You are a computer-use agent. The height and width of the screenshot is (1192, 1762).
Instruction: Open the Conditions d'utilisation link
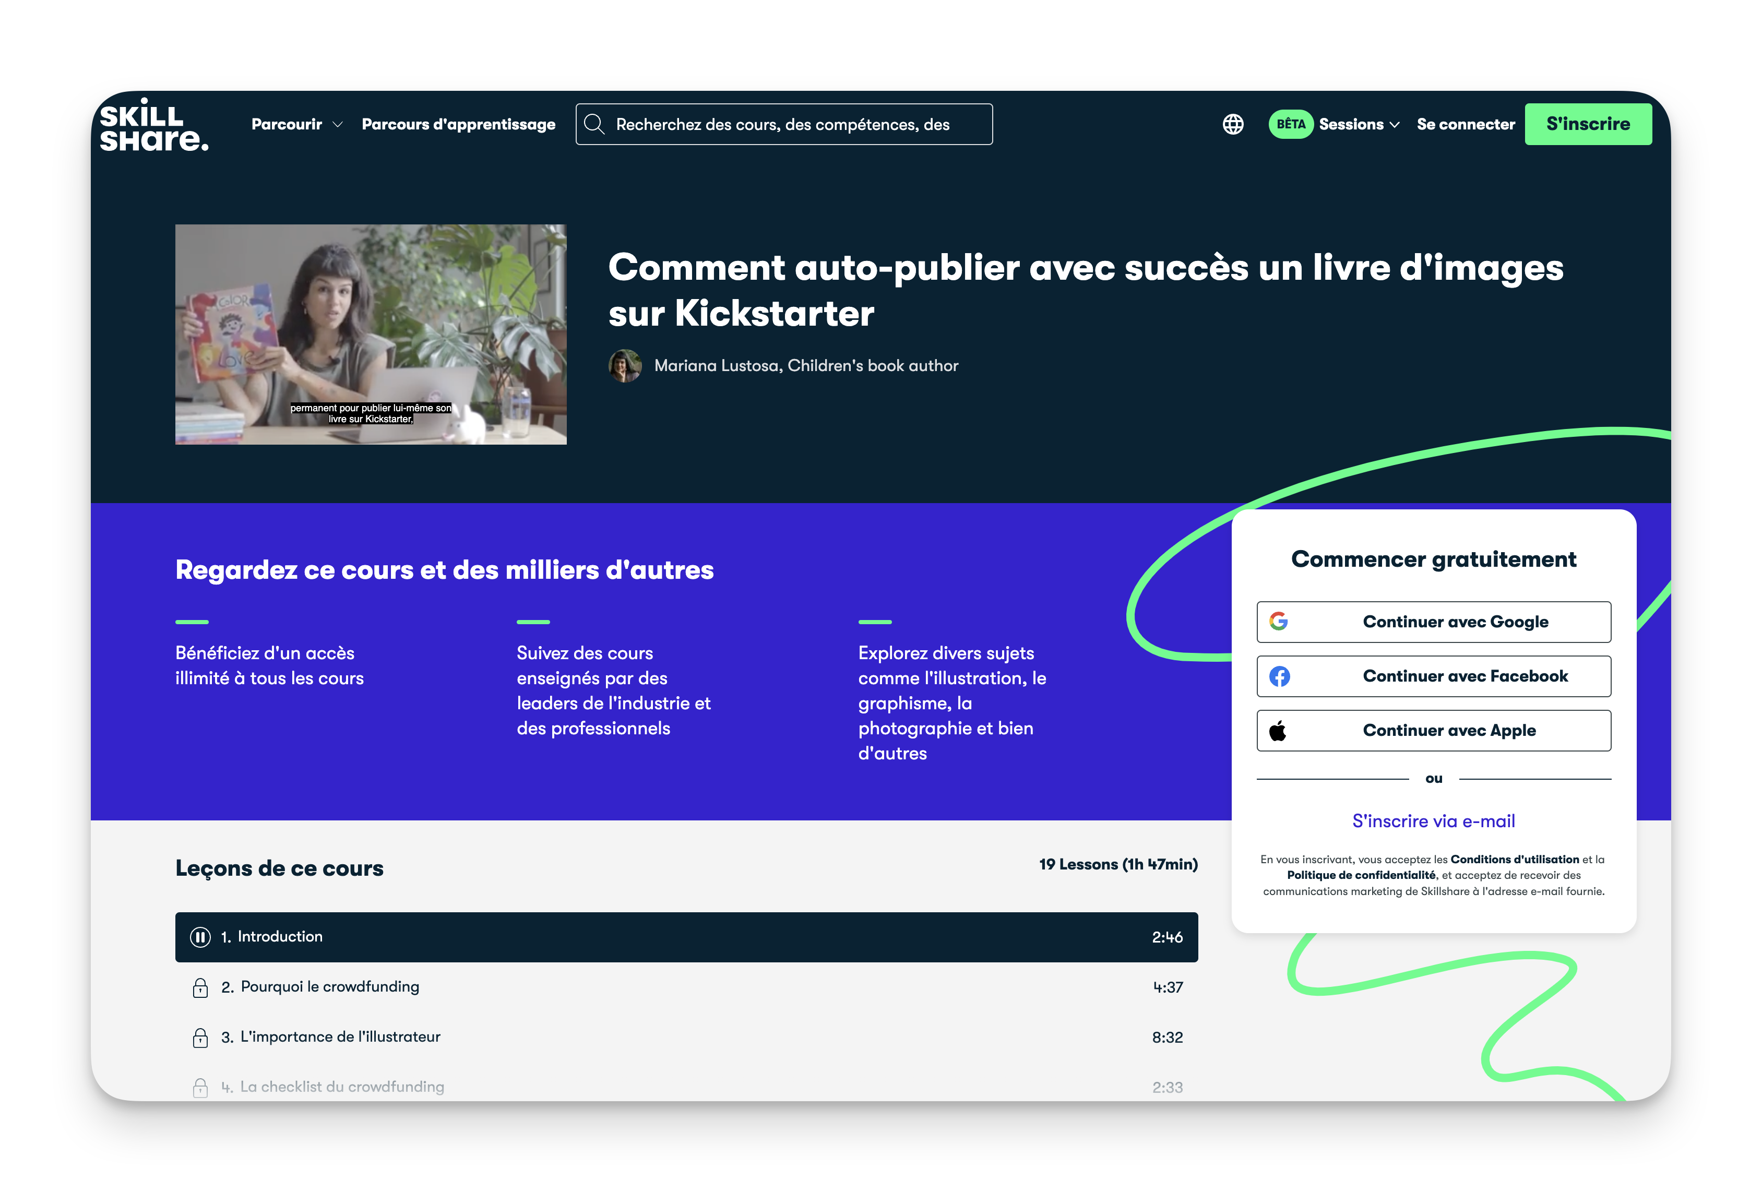[x=1514, y=859]
